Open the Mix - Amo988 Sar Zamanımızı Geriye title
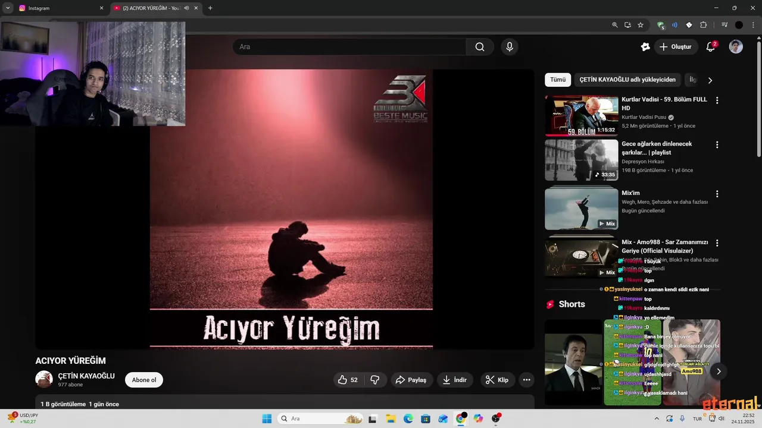Screen dimensions: 762x428 665,246
